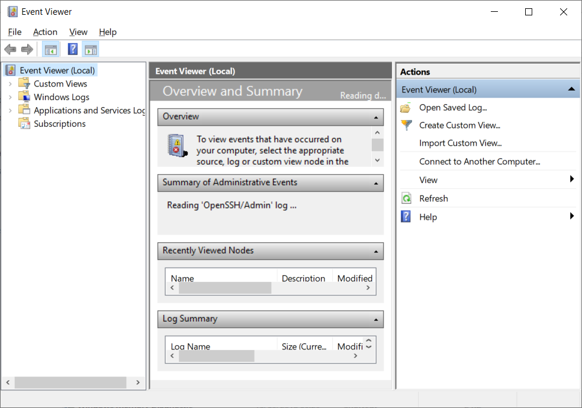The image size is (582, 408).
Task: Click Open Saved Log... action
Action: 453,108
